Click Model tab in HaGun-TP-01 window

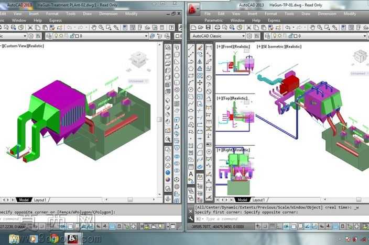tap(242, 200)
